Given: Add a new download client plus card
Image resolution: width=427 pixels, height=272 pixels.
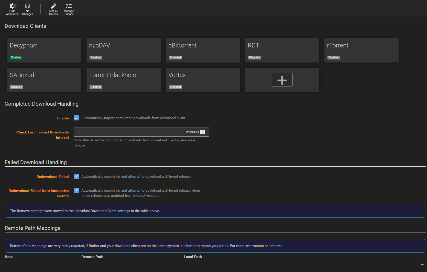Looking at the screenshot, I should [282, 80].
